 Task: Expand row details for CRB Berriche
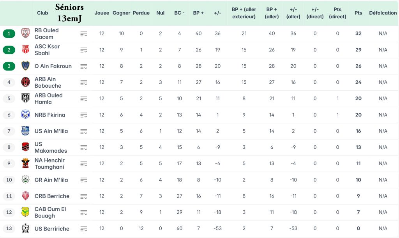point(84,196)
